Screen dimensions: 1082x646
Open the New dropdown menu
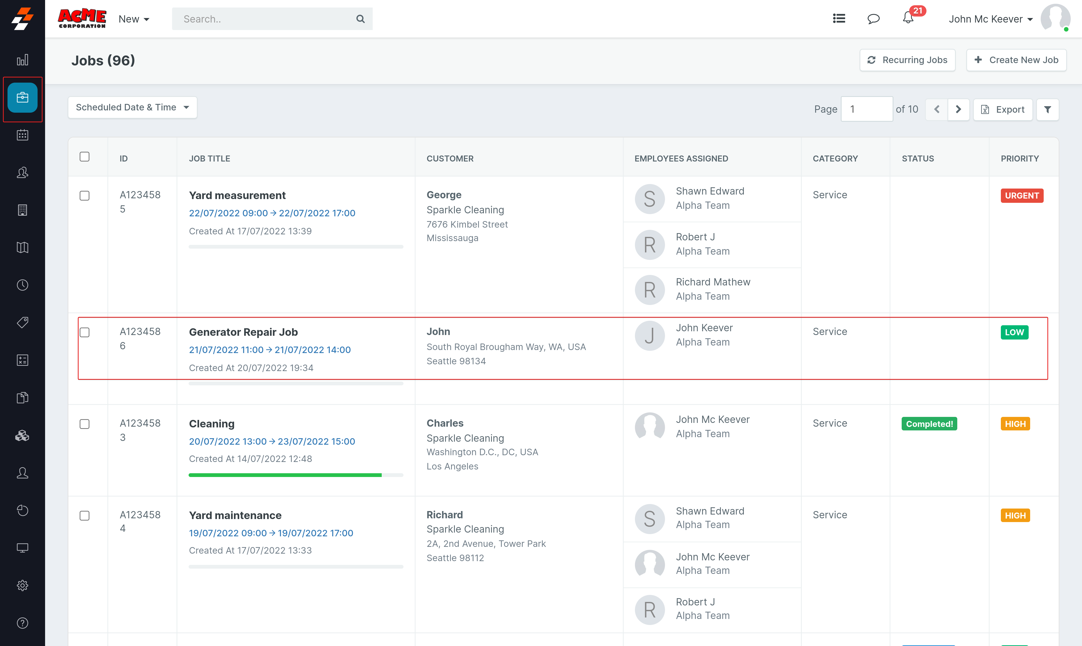134,19
